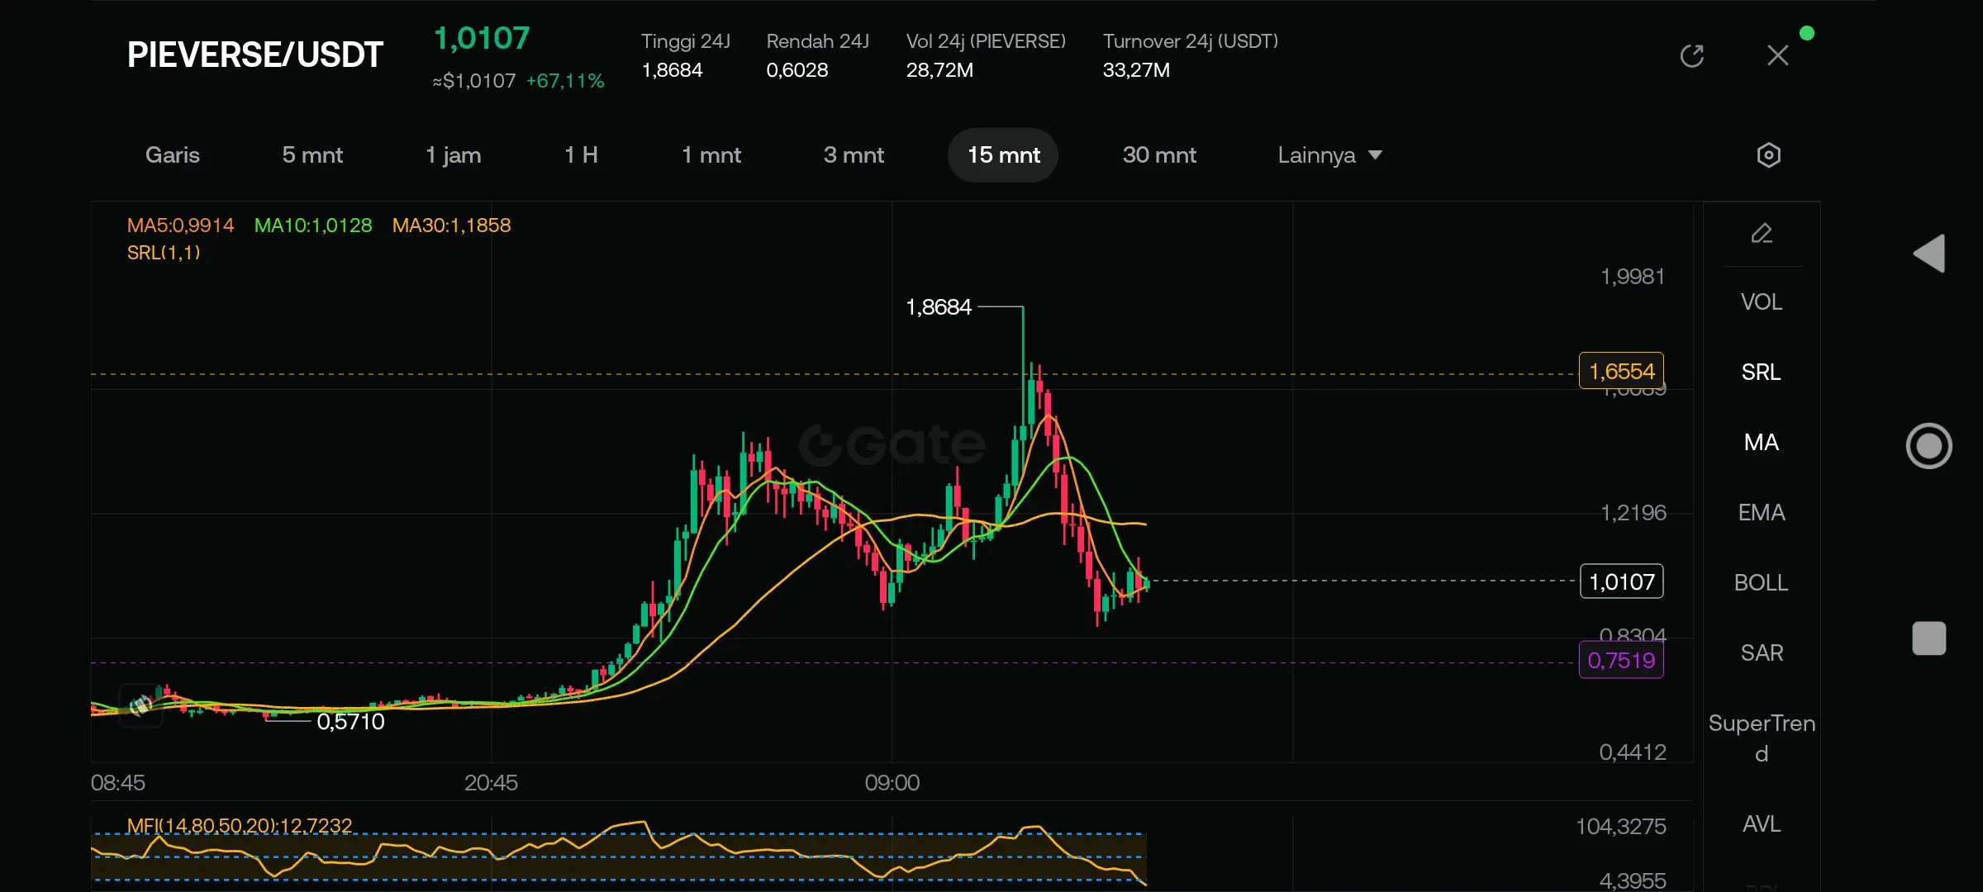
Task: Toggle the VOL indicator
Action: (1762, 302)
